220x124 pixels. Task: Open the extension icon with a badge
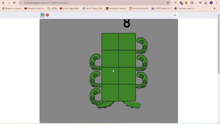[181, 3]
